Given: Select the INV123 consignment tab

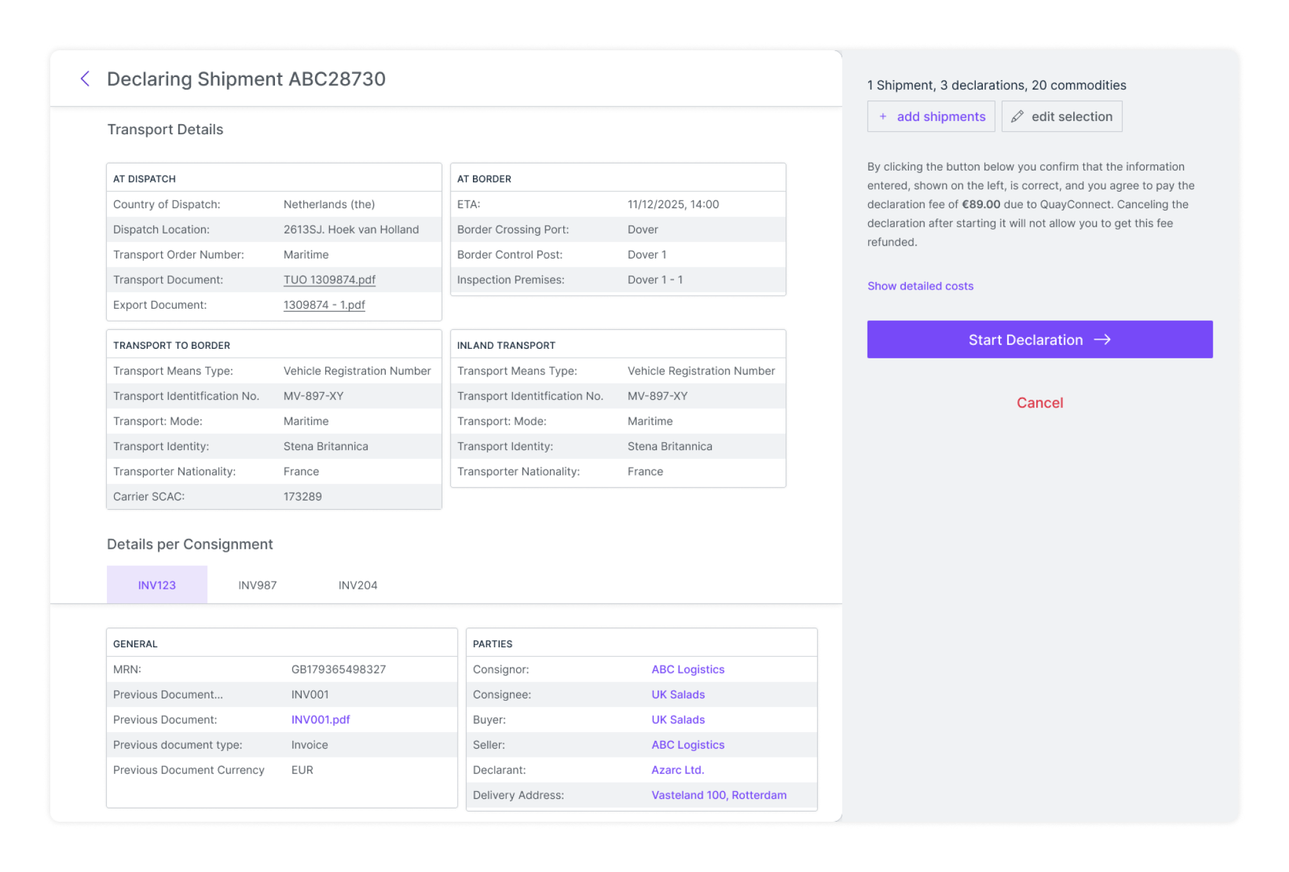Looking at the screenshot, I should (x=157, y=585).
